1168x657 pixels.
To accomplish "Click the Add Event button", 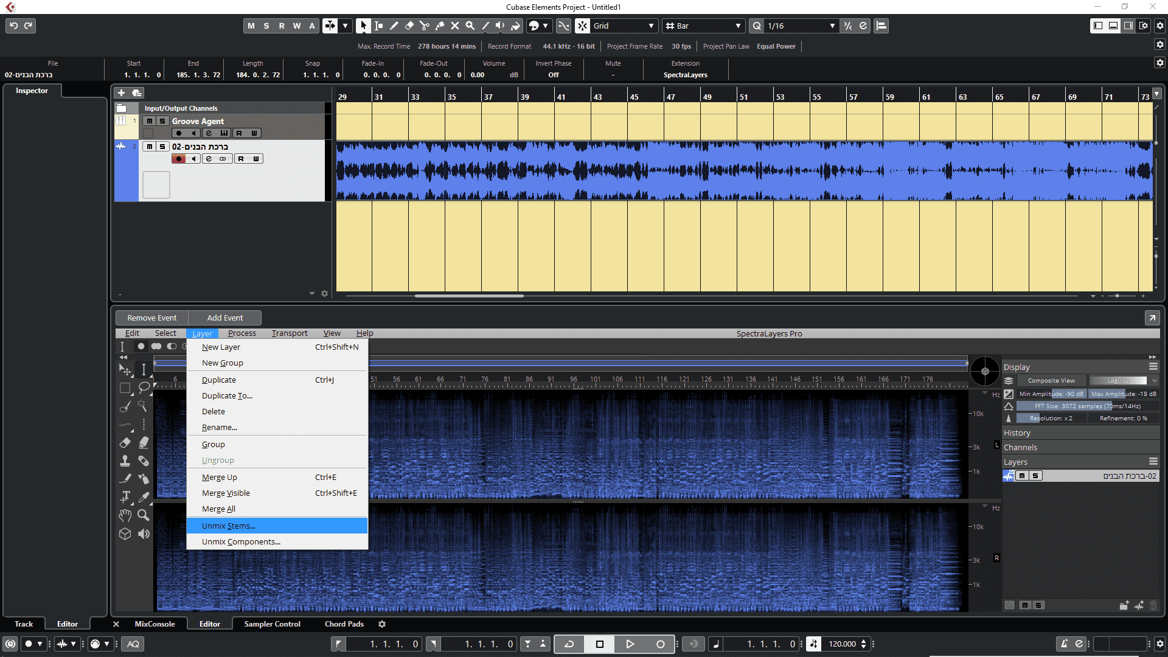I will coord(224,318).
